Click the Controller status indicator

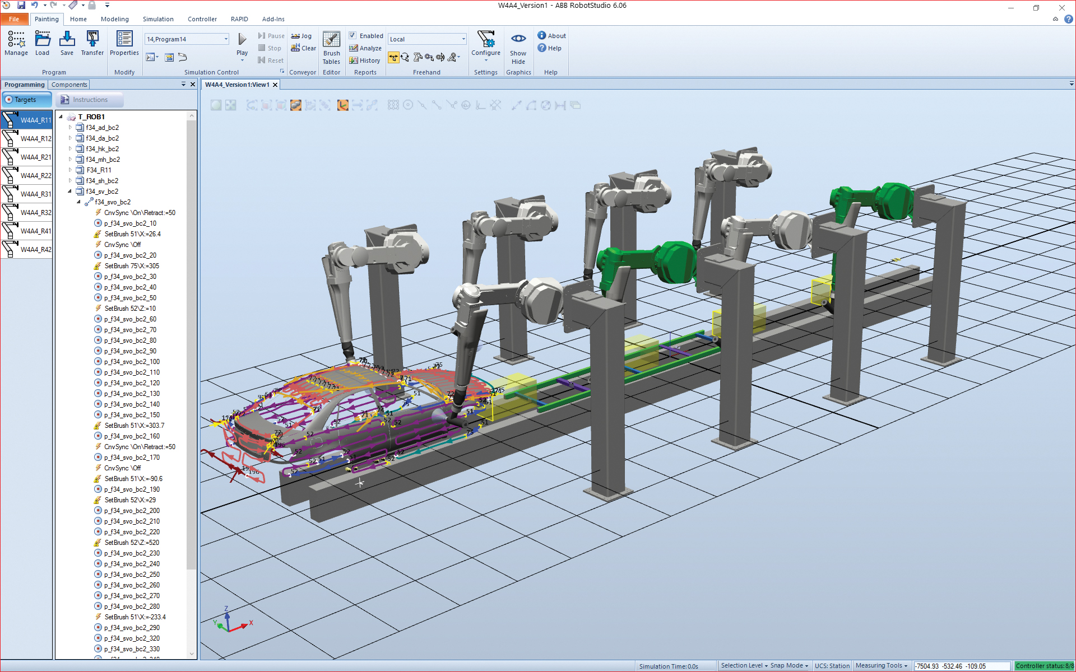click(x=1044, y=666)
